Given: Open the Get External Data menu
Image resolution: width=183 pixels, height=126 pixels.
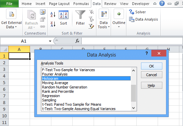Looking at the screenshot, I should point(11,19).
